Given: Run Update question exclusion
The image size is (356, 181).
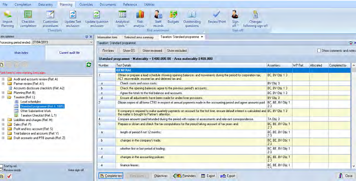Looking at the screenshot, I should (97, 19).
